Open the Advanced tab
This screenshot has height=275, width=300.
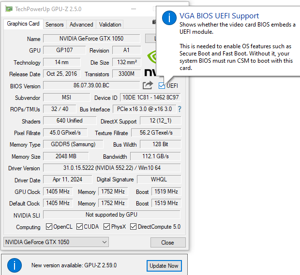(x=81, y=25)
